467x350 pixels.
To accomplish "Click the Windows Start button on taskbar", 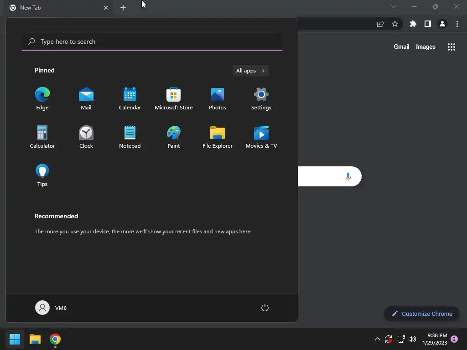I will [15, 339].
